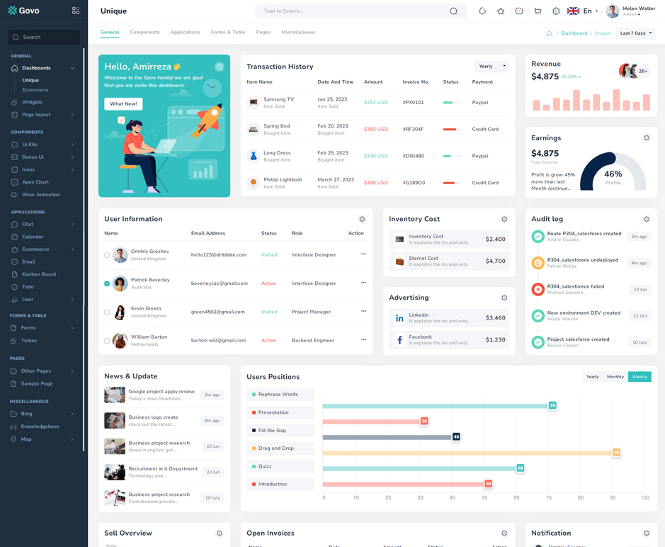Screen dimensions: 665x547
Task: Click the settings gear in the header
Action: [556, 11]
